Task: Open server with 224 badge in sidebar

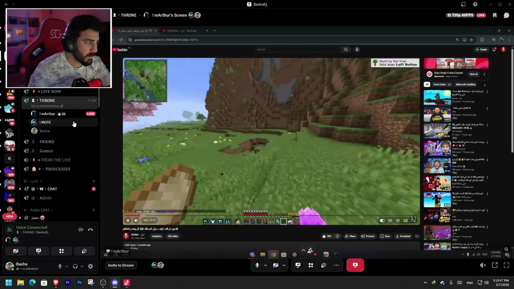Action: 10,183
